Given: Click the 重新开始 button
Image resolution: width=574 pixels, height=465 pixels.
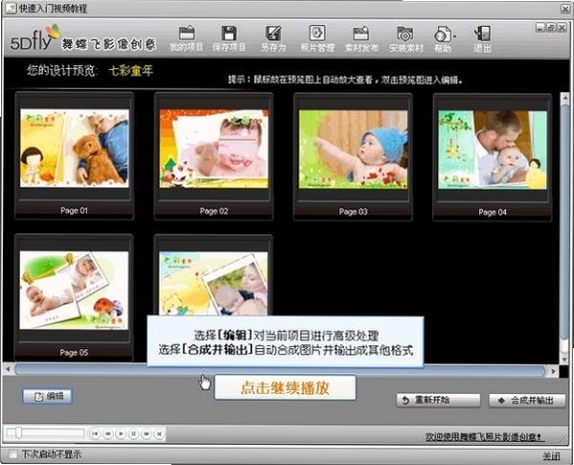Looking at the screenshot, I should (x=438, y=400).
